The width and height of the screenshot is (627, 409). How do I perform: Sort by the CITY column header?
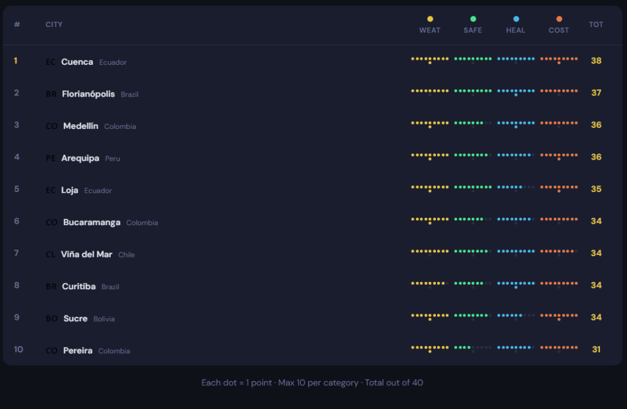pos(54,24)
